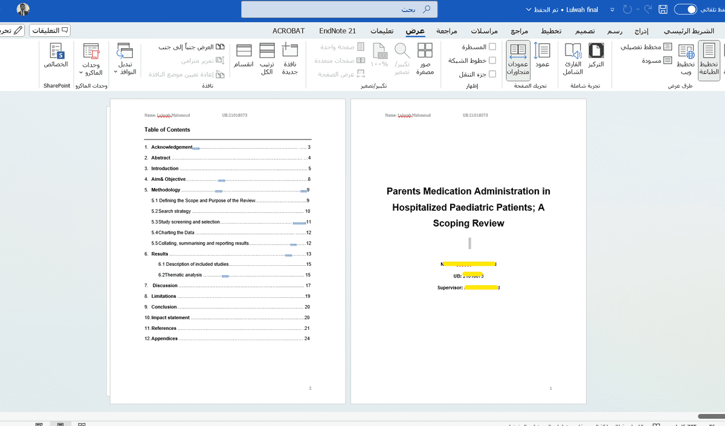Open the References (مراجع) ribbon tab
The image size is (725, 426).
[520, 31]
